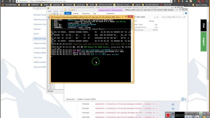Download the FCN+QCN miner config
The width and height of the screenshot is (210, 118).
(x=173, y=104)
